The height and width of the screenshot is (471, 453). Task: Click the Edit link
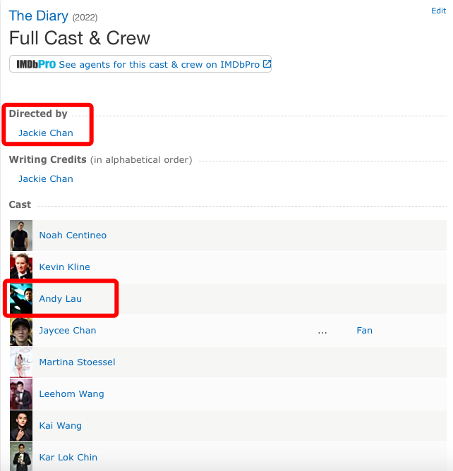(439, 11)
